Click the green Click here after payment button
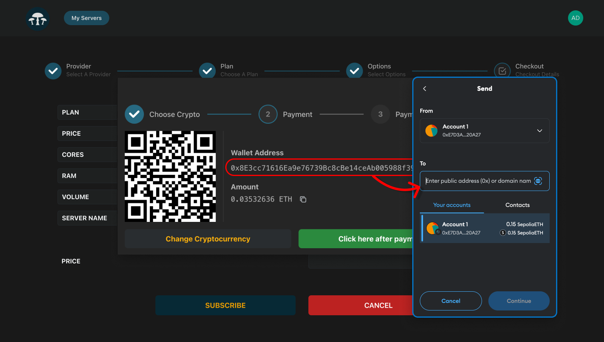Image resolution: width=604 pixels, height=342 pixels. click(356, 239)
